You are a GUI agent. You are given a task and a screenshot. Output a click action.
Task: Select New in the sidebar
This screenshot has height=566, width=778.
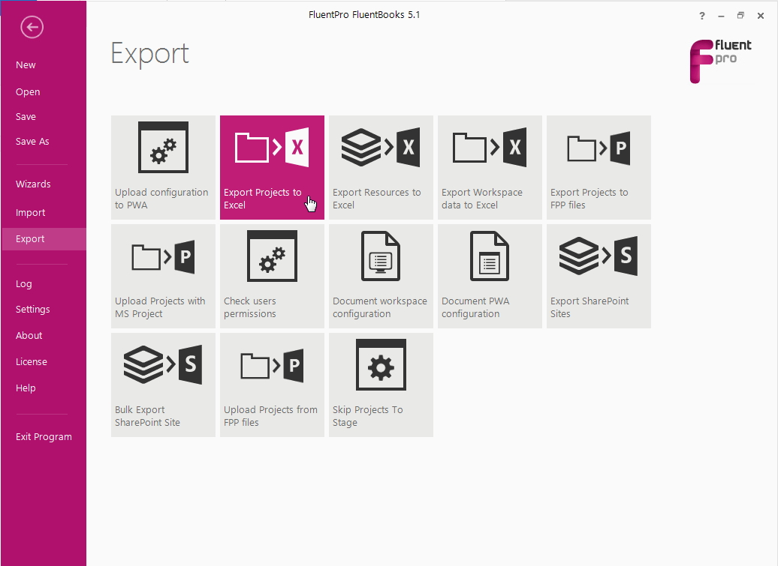pos(26,65)
